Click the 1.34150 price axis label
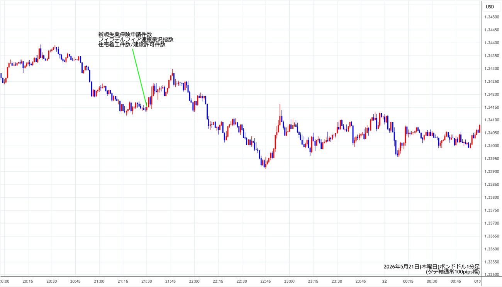Viewport: 502px width, 287px height. [492, 107]
